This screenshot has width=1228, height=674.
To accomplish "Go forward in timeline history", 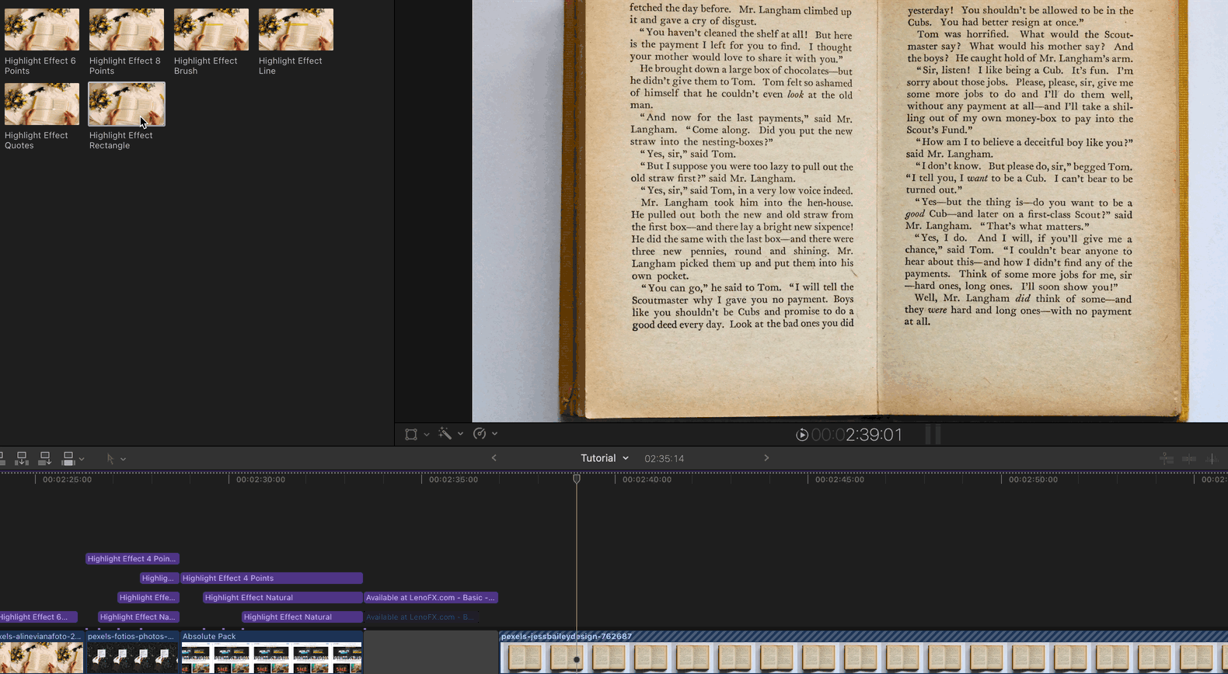I will click(766, 458).
